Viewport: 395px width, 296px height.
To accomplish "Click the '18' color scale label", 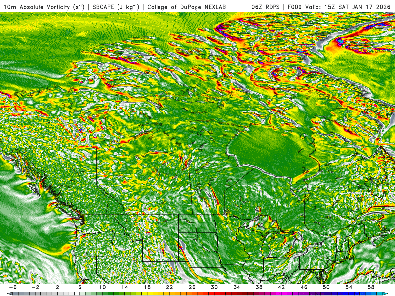I will point(147,287).
